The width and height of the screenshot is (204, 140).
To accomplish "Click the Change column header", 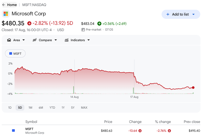I will 135,122.
